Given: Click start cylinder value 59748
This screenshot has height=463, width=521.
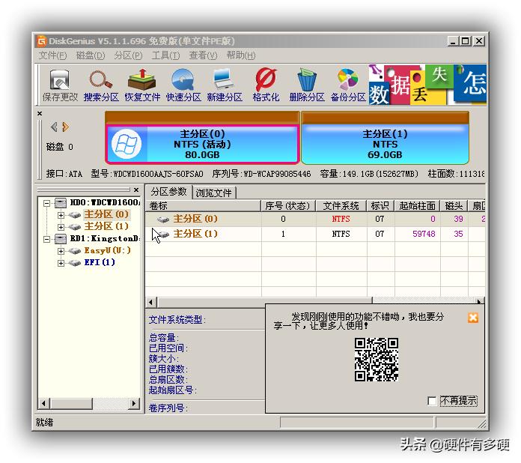Looking at the screenshot, I should pyautogui.click(x=424, y=234).
